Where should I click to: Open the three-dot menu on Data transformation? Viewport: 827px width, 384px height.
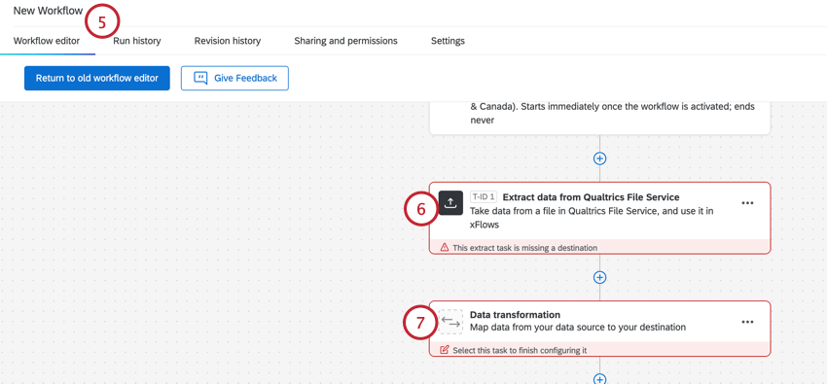(x=747, y=322)
